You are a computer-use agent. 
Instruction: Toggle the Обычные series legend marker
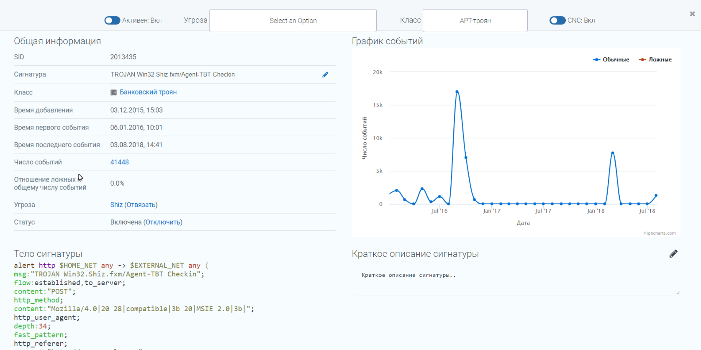(596, 60)
